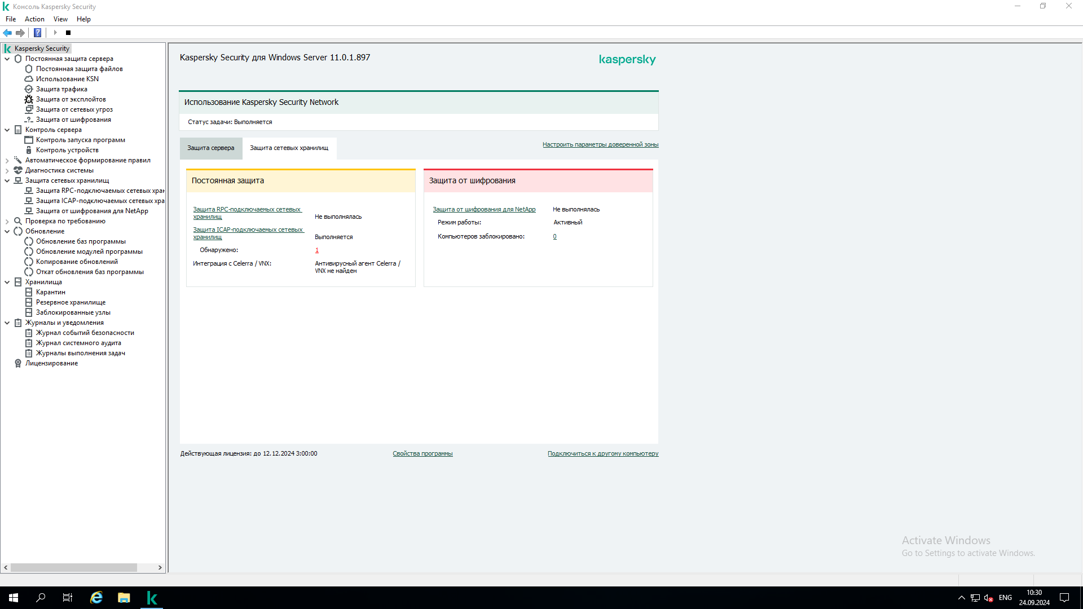The height and width of the screenshot is (609, 1083).
Task: Open the View menu
Action: click(60, 19)
